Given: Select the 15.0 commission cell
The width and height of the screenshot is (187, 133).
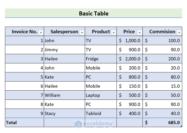Looking at the screenshot, I should tap(162, 86).
